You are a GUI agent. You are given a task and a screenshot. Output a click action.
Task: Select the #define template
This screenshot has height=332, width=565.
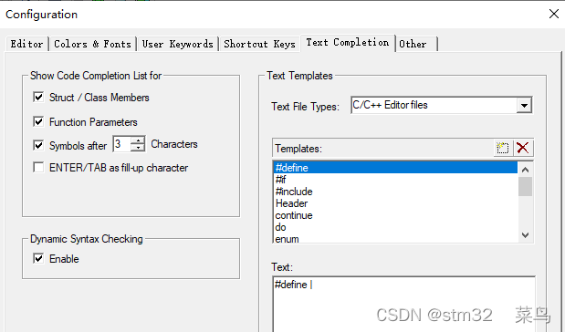[x=395, y=168]
